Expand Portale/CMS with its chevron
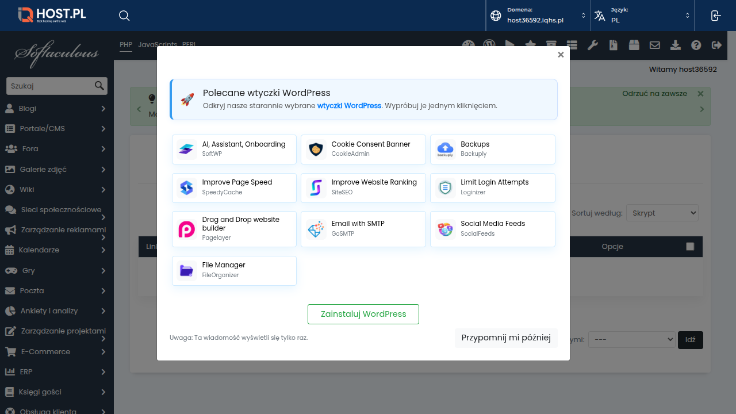736x414 pixels. pyautogui.click(x=103, y=129)
